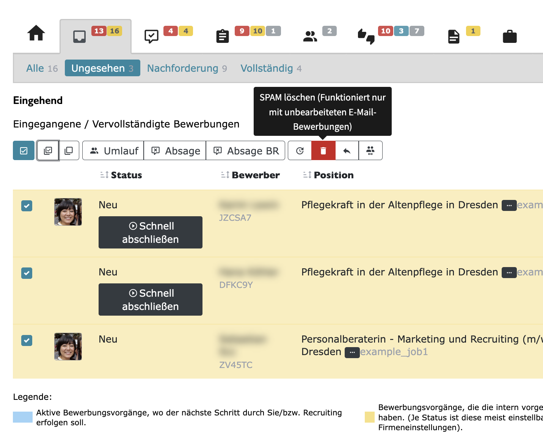Open the documents page icon
Screen dimensions: 543x434
[x=454, y=36]
